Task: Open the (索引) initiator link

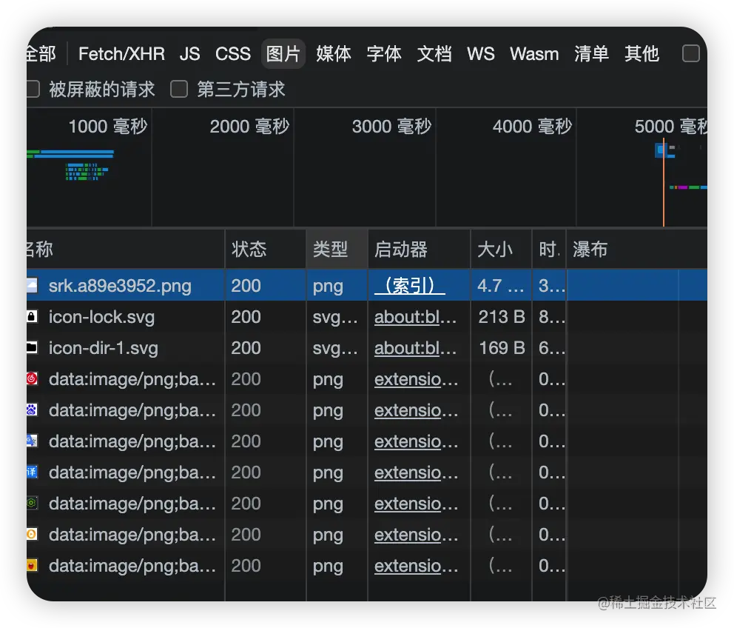Action: 410,285
